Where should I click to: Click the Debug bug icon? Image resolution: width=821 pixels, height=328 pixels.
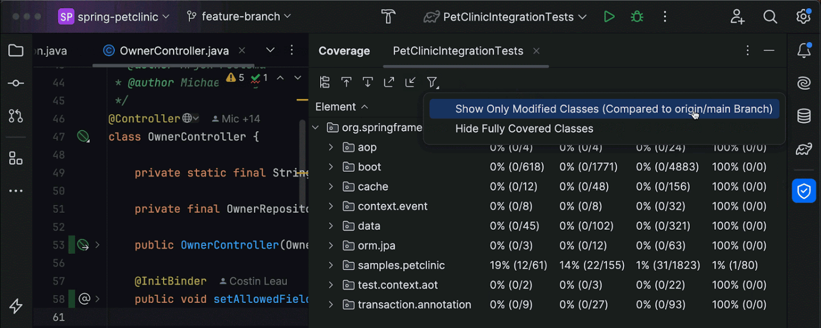coord(637,17)
